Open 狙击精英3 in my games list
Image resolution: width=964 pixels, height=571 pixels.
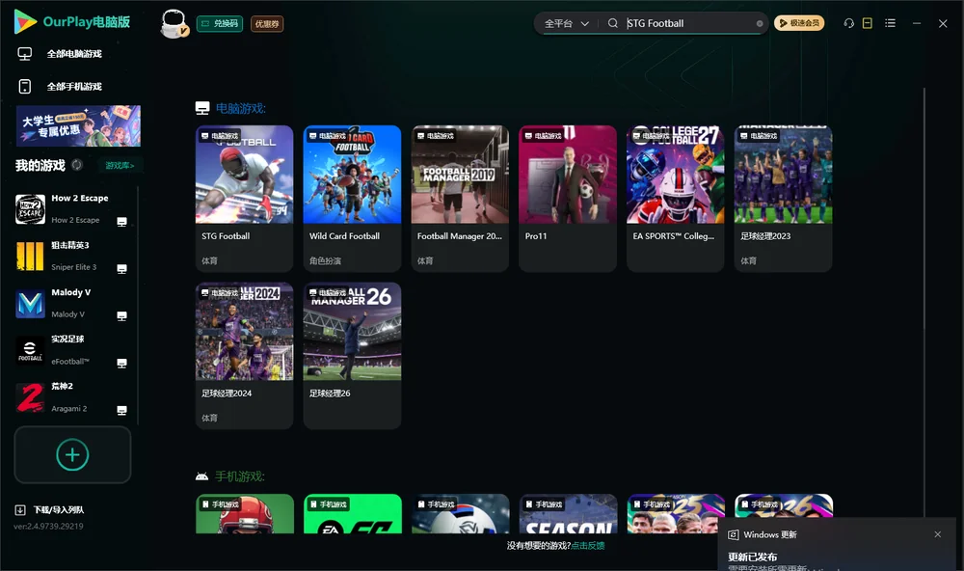(x=71, y=256)
